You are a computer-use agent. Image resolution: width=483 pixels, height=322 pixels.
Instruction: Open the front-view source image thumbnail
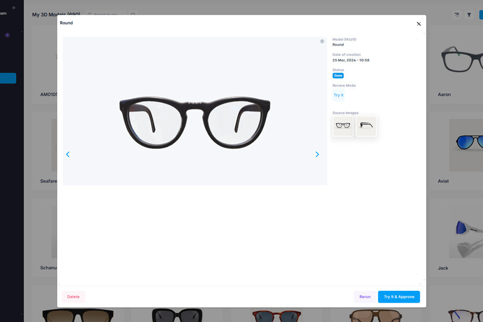click(342, 126)
